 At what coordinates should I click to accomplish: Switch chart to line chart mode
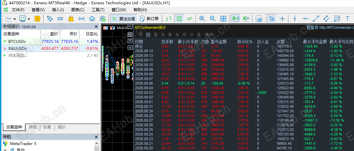click(x=190, y=19)
